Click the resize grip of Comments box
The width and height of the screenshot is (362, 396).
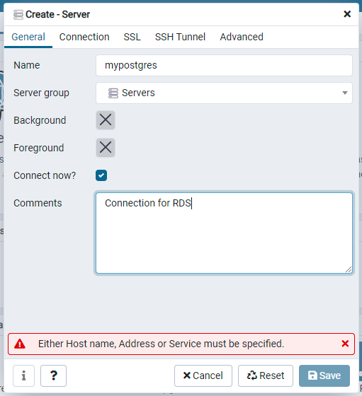tap(349, 269)
